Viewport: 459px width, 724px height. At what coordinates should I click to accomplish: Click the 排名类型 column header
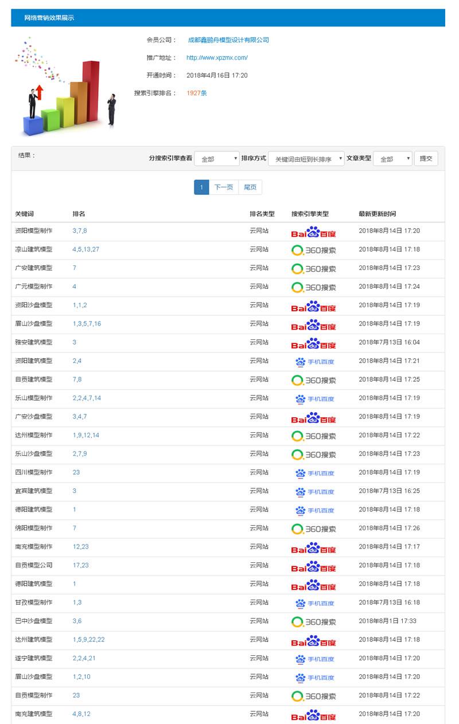pos(262,214)
